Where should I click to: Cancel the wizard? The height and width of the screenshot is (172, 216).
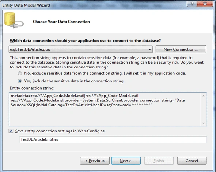[x=192, y=161]
